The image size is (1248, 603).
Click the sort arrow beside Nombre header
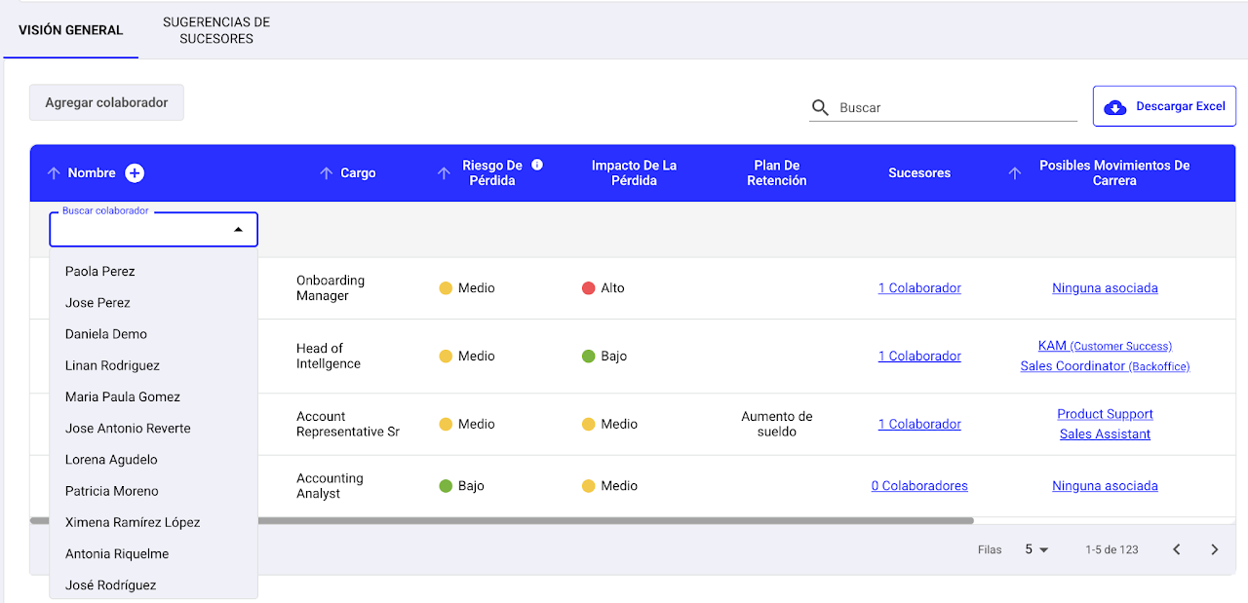[54, 173]
